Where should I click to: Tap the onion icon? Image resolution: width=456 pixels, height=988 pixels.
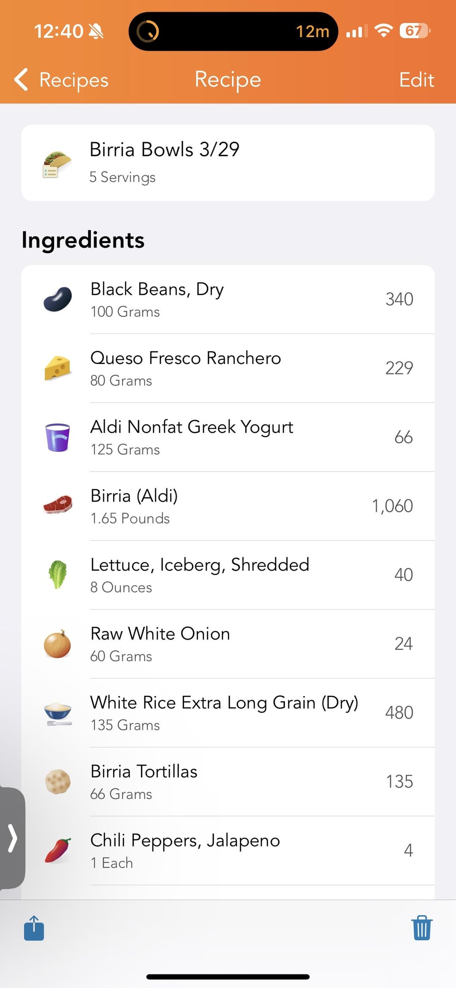coord(58,643)
